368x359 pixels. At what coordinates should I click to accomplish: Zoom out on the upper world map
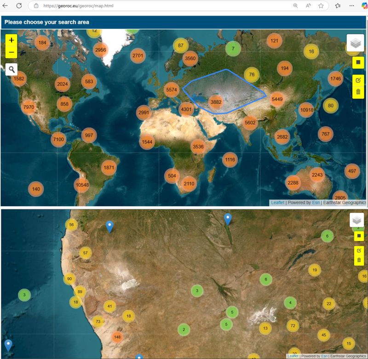(11, 52)
